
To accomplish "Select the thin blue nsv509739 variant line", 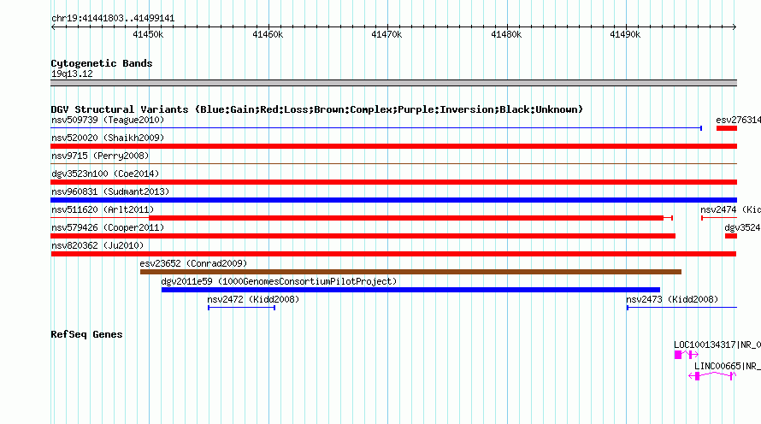I will coord(376,128).
